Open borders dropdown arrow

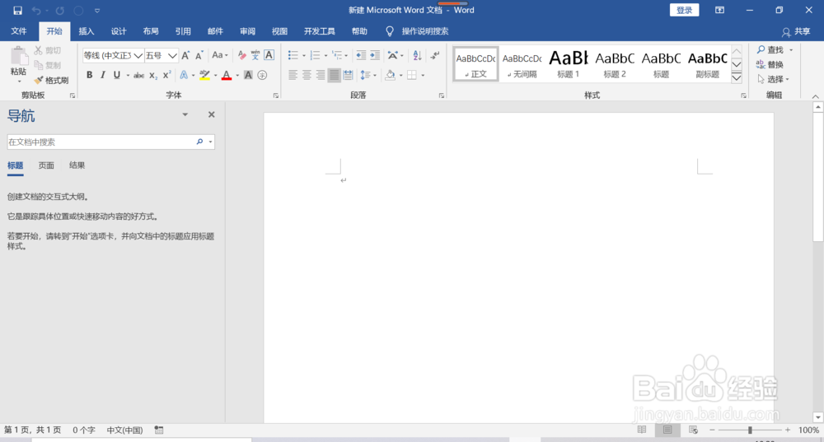pos(423,76)
